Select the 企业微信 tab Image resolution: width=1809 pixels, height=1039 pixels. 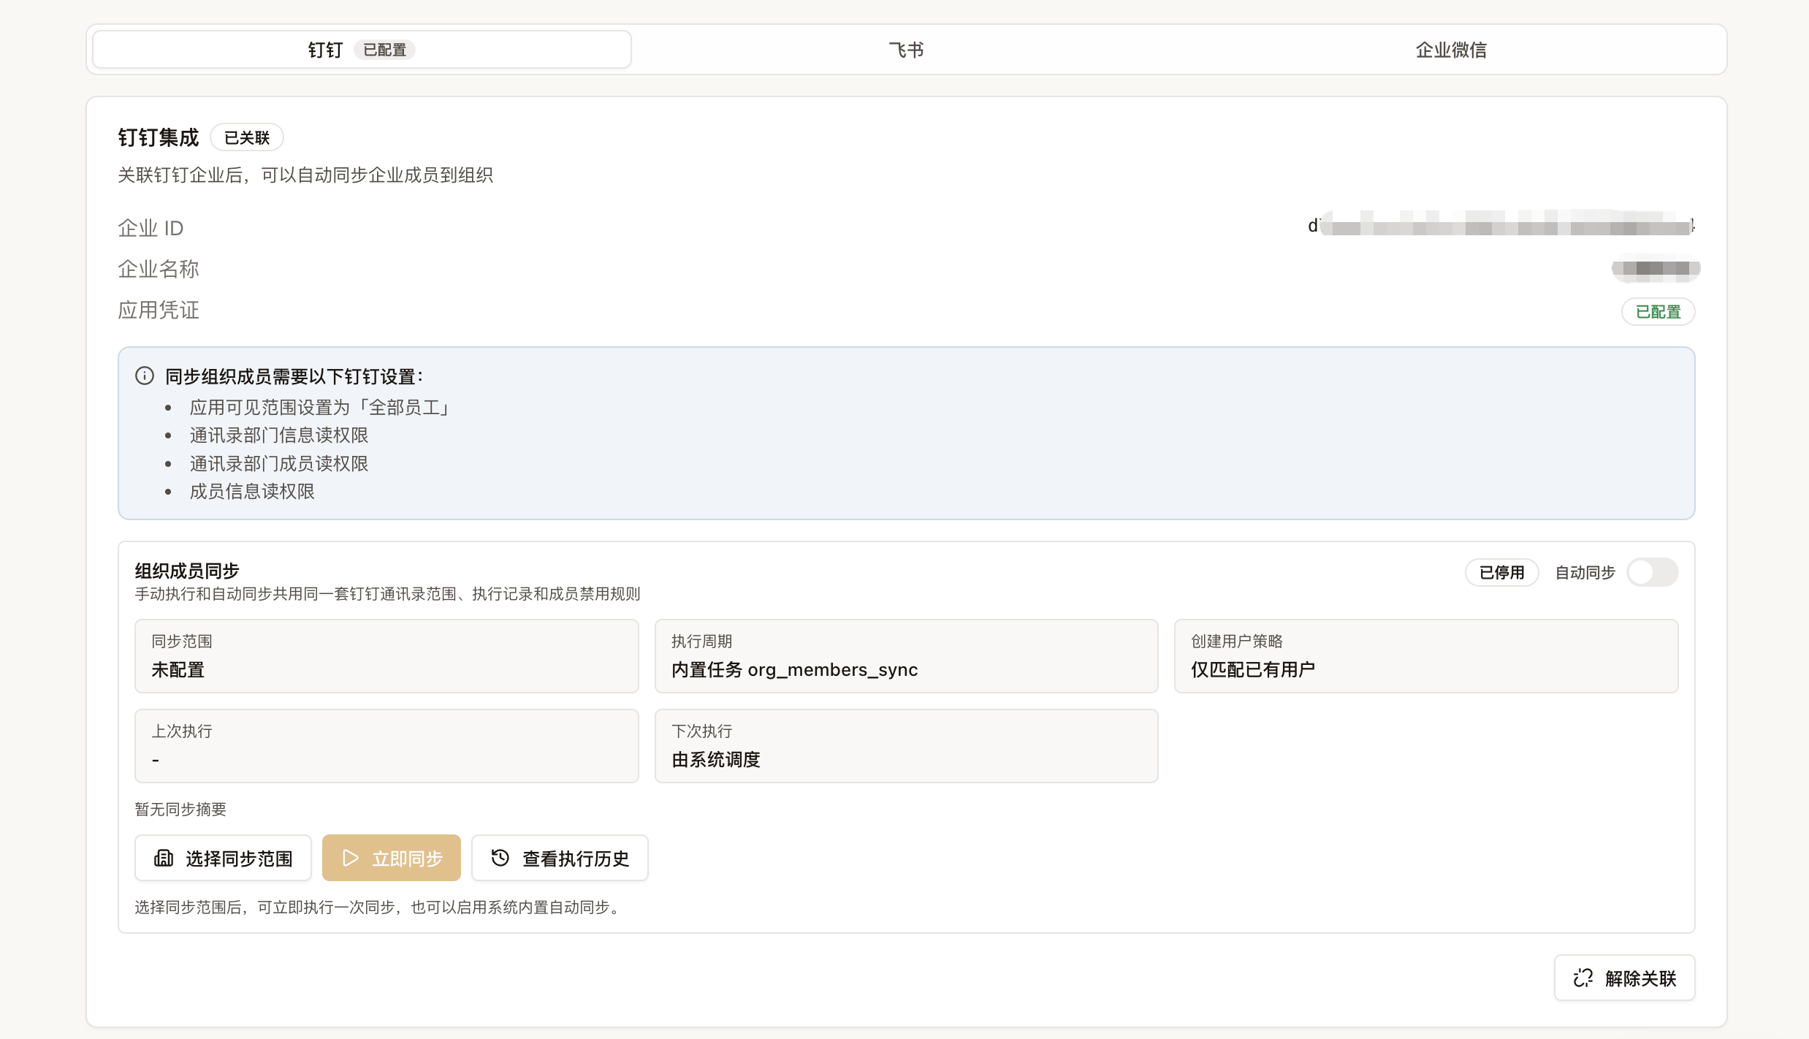pos(1451,50)
